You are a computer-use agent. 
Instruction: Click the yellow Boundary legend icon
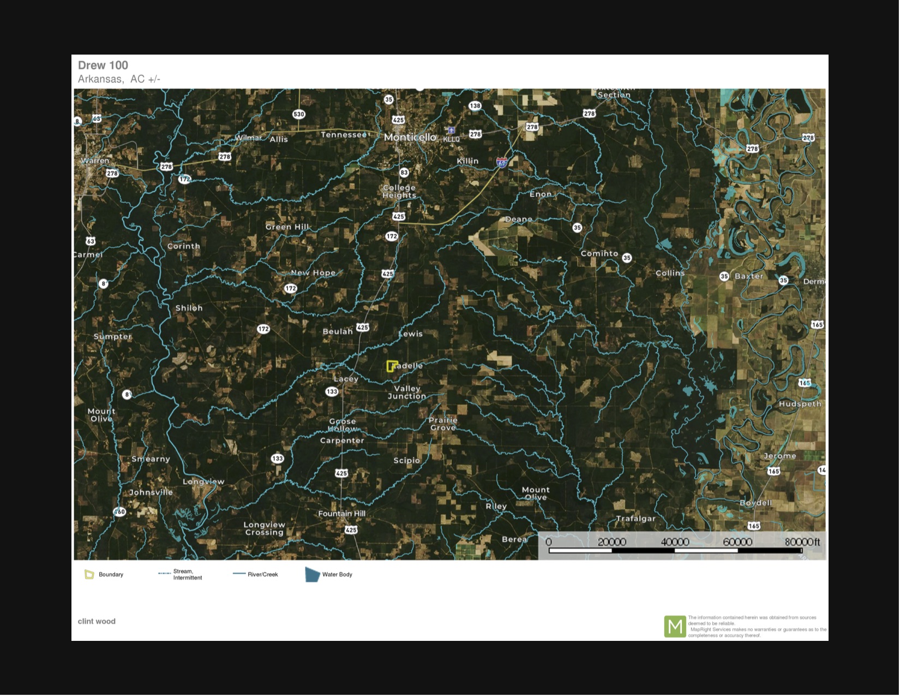[x=89, y=574]
